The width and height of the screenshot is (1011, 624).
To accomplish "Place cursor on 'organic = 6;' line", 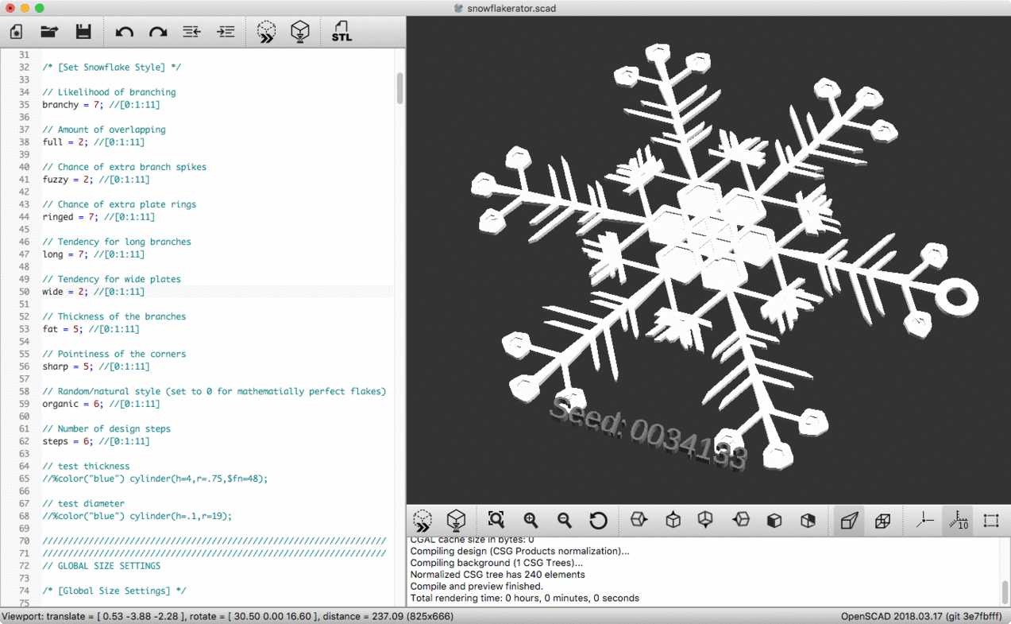I will coord(101,404).
